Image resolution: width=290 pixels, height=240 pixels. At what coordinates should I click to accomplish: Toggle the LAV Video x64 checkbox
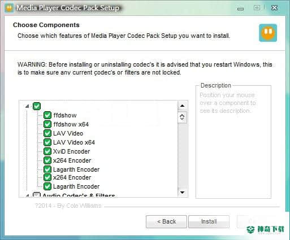47,142
